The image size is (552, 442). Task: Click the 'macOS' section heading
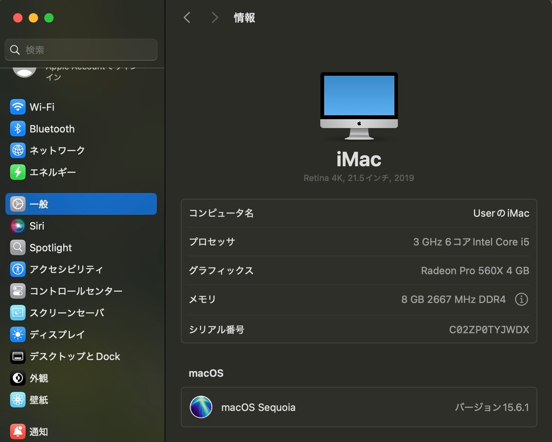click(x=206, y=373)
